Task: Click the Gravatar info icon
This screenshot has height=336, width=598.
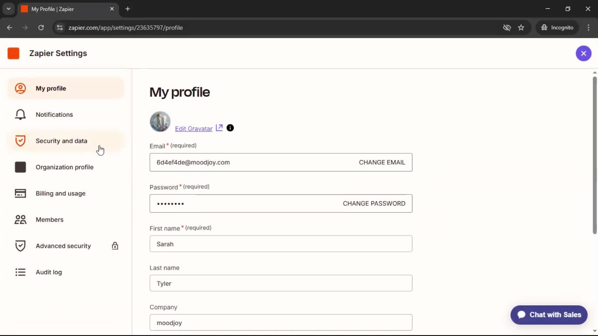Action: tap(230, 128)
